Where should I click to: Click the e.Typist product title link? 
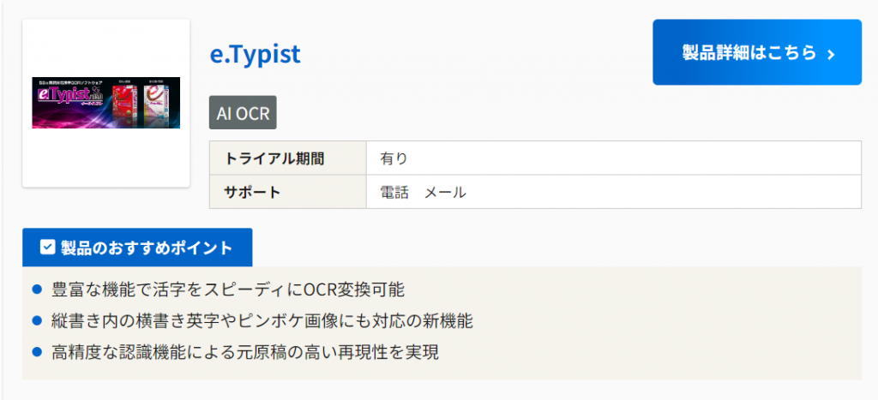(x=255, y=54)
